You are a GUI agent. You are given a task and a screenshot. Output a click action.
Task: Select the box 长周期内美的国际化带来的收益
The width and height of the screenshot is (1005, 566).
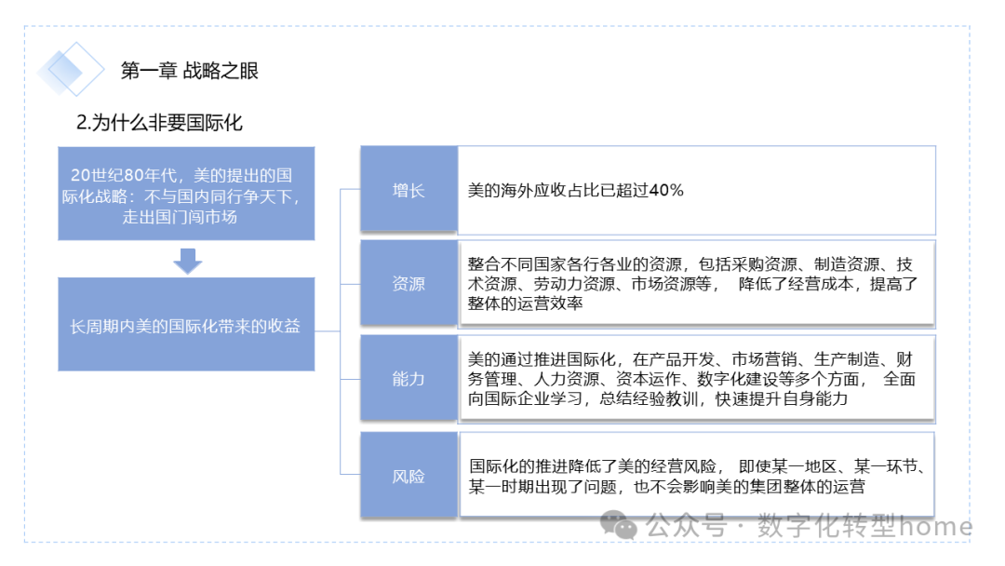tap(186, 324)
